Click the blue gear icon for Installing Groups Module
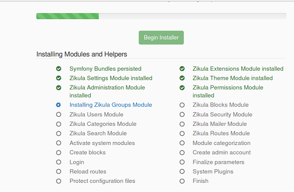Viewport: 294px width, 192px height. [58, 105]
